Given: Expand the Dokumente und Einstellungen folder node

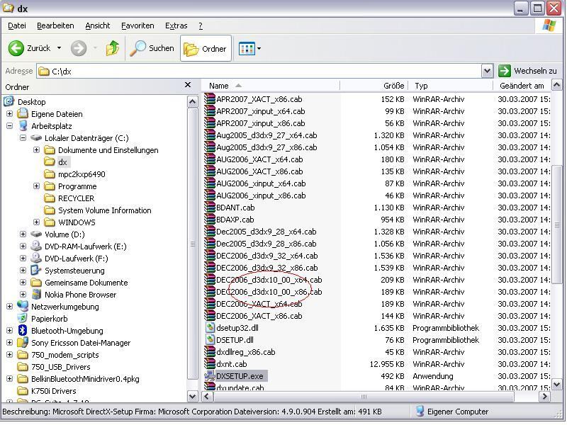Looking at the screenshot, I should (37, 149).
